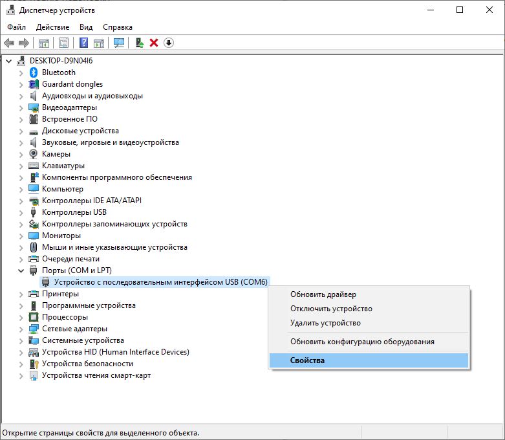Screen dimensions: 505x440
Task: Click the blue Help question mark icon
Action: [x=83, y=43]
